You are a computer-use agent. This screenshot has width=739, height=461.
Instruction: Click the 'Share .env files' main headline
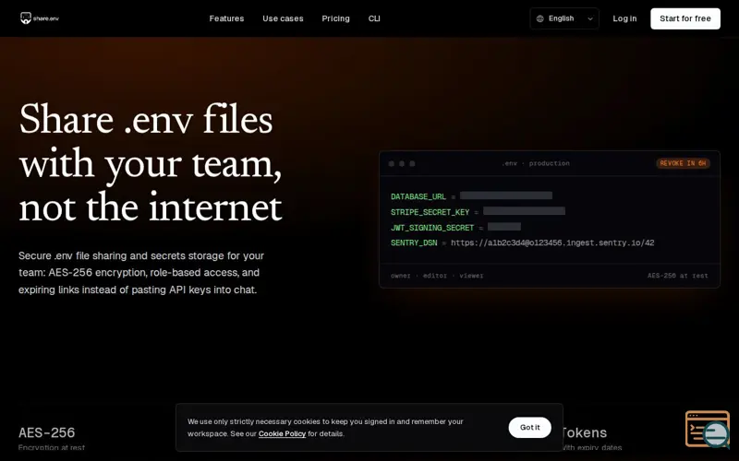coord(151,162)
